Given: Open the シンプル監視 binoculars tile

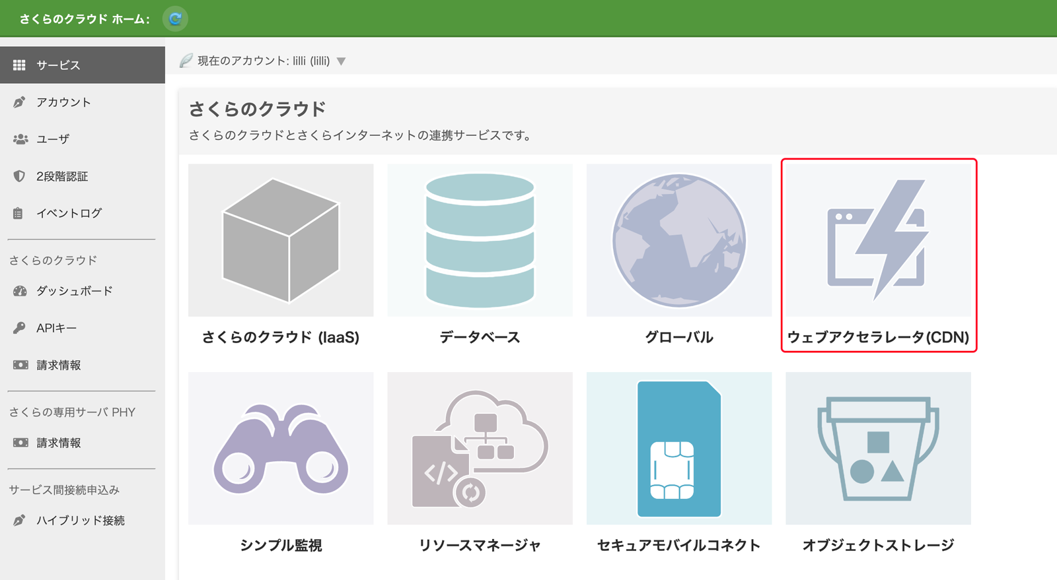Looking at the screenshot, I should click(x=281, y=448).
